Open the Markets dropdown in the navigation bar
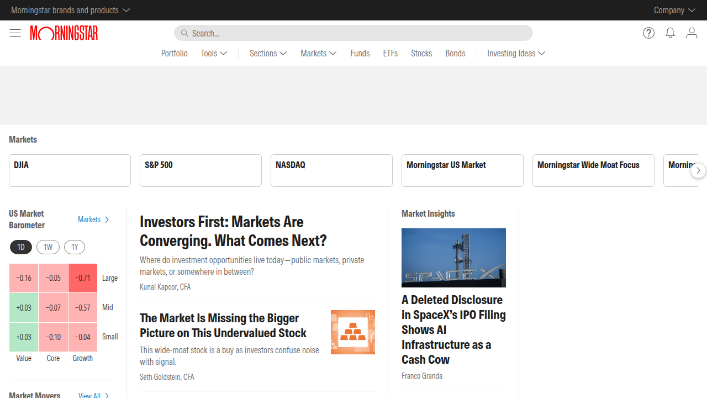The image size is (707, 398). 319,53
